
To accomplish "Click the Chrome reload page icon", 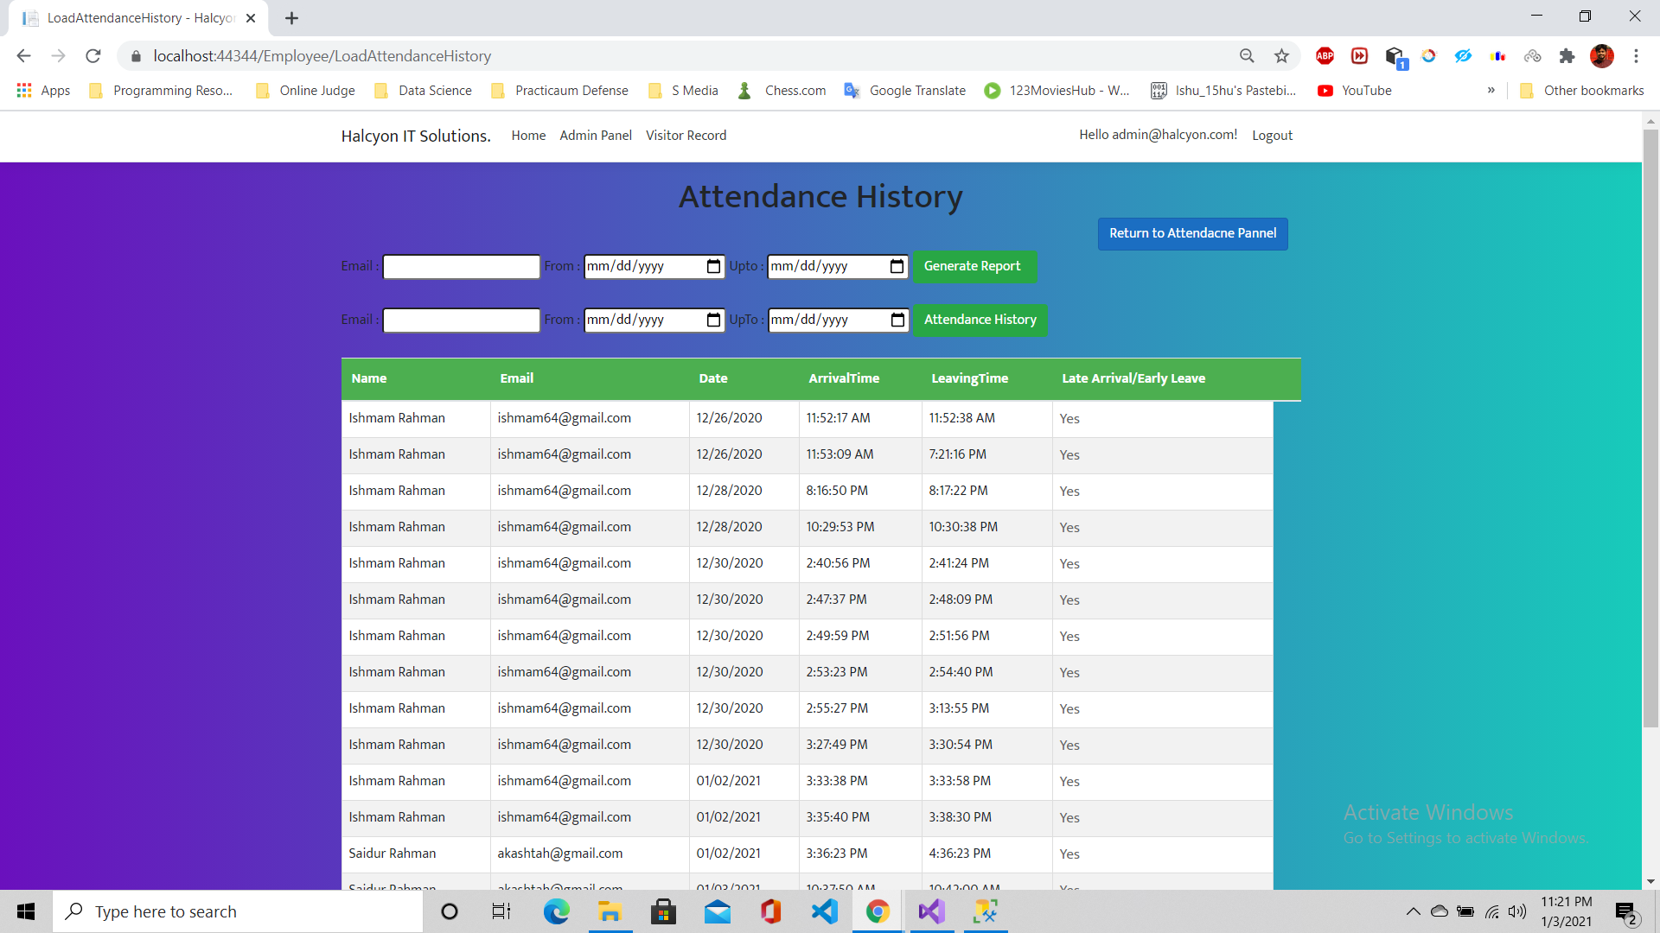I will (x=93, y=56).
